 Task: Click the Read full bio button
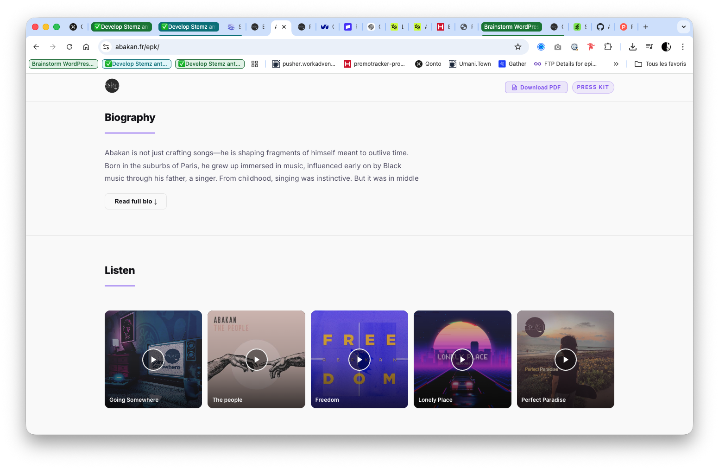(x=136, y=201)
